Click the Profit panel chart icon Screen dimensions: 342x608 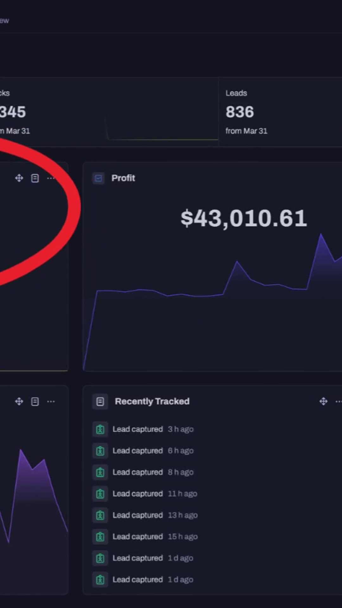tap(98, 178)
